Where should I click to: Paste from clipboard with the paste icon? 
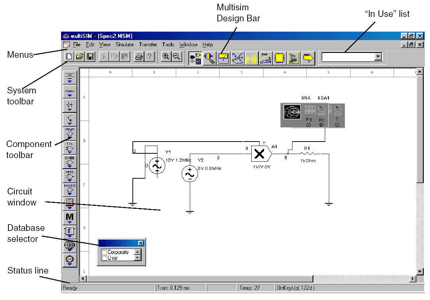125,57
